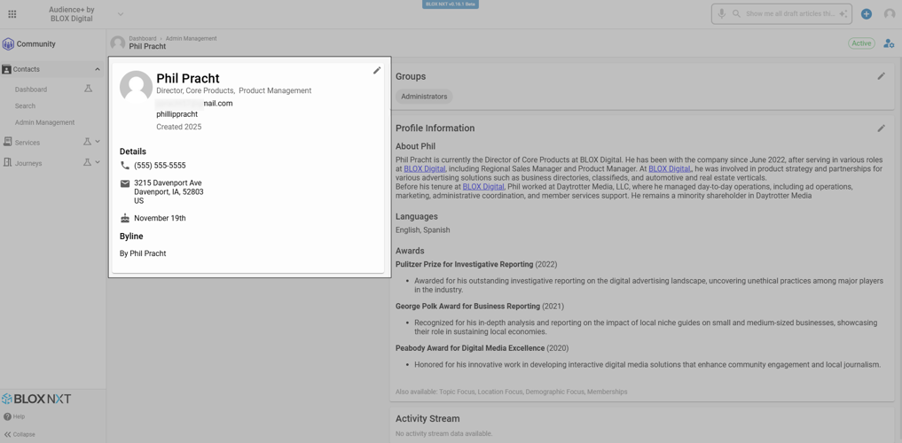Click the username phillippracht

177,114
